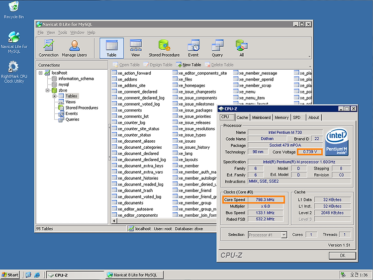The image size is (373, 280).
Task: Switch to the Memory tab in CPU-Z
Action: tap(281, 117)
